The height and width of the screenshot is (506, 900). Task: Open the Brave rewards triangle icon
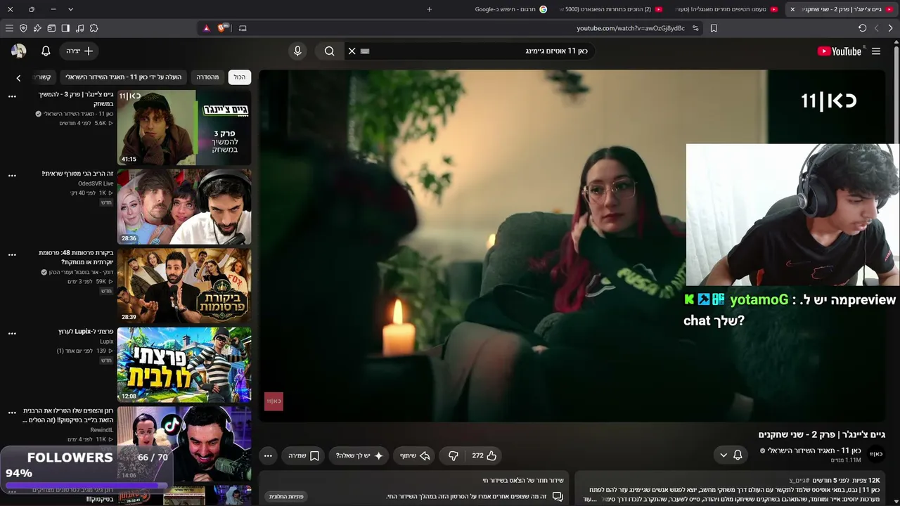tap(207, 28)
